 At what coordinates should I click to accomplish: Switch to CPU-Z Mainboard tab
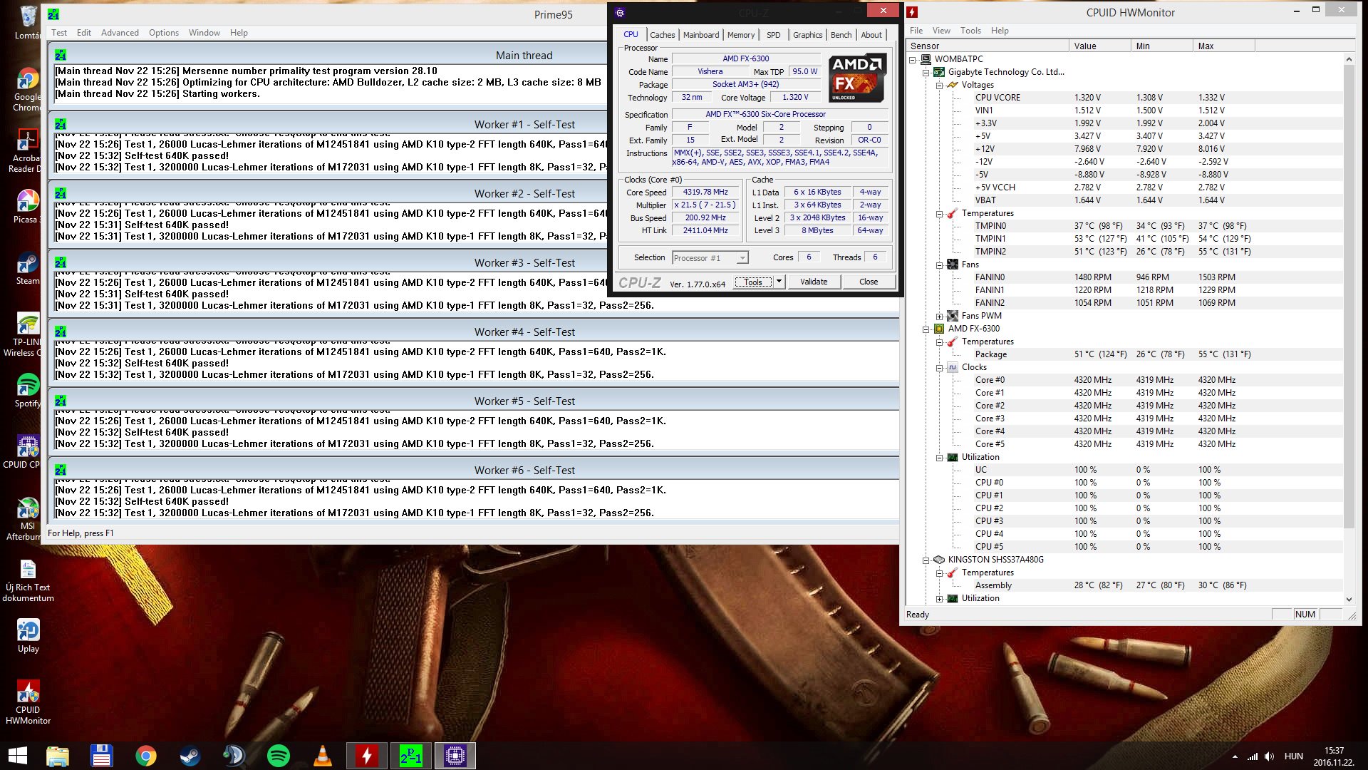tap(701, 35)
